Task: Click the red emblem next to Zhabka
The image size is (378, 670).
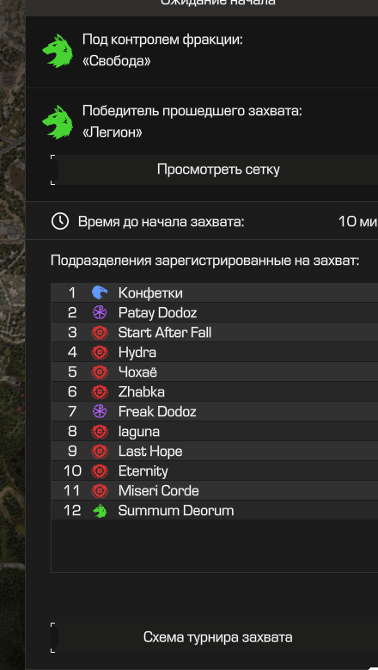Action: point(100,392)
